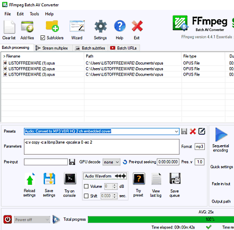The image size is (234, 230).
Task: Open Try on console
Action: pos(70,178)
